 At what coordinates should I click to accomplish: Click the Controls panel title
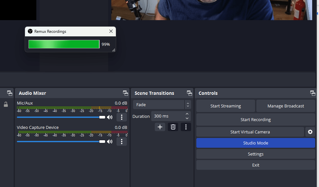(x=208, y=93)
